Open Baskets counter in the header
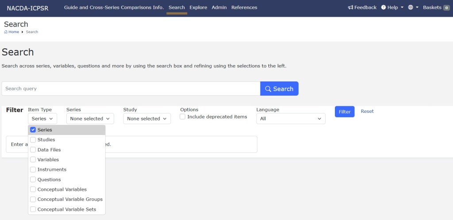 point(436,8)
